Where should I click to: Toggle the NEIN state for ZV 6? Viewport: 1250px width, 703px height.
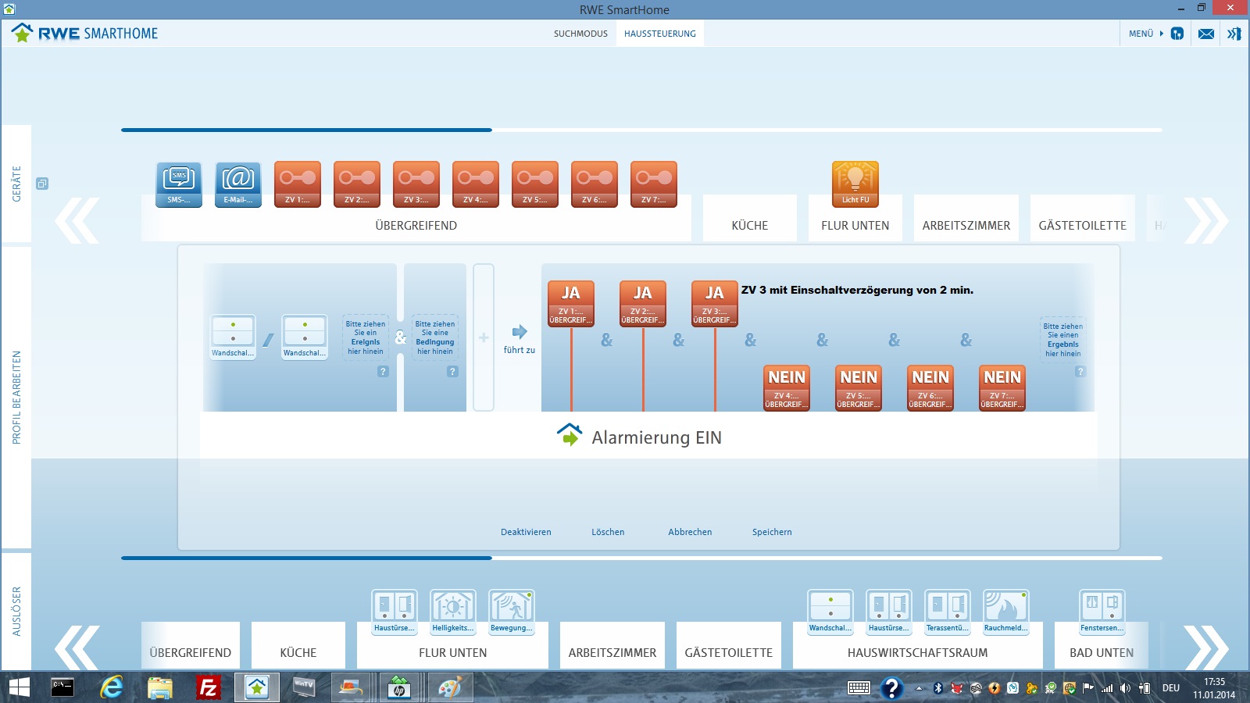(930, 388)
